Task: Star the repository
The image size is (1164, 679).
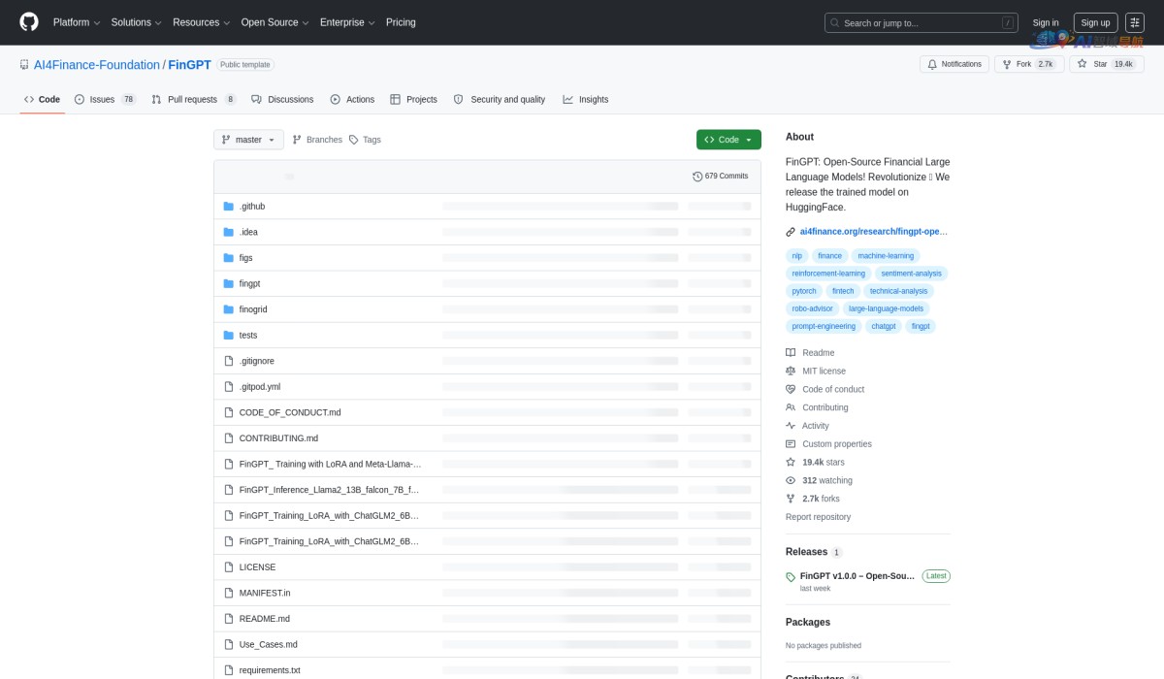Action: [1107, 64]
